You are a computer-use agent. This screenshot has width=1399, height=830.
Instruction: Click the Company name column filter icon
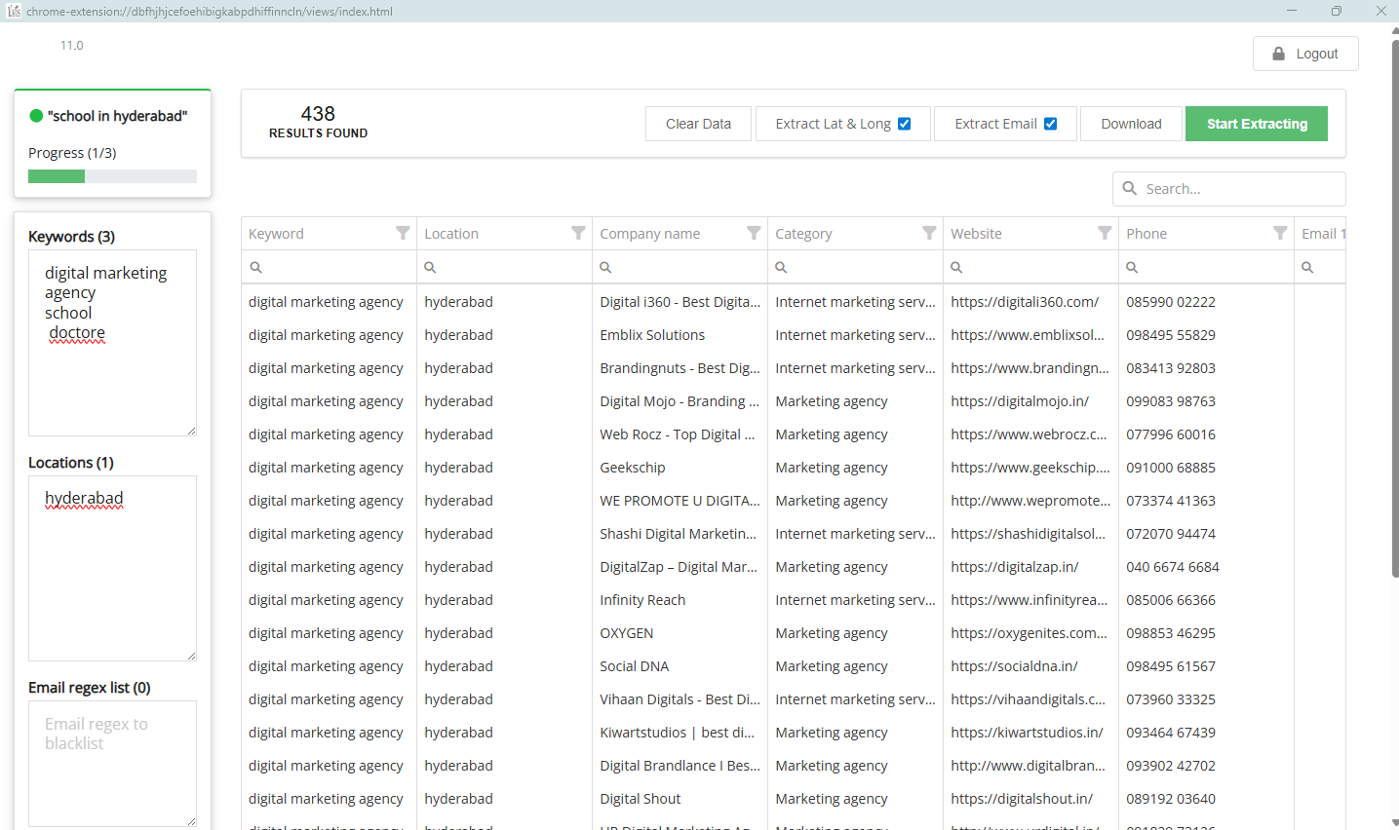click(x=754, y=233)
